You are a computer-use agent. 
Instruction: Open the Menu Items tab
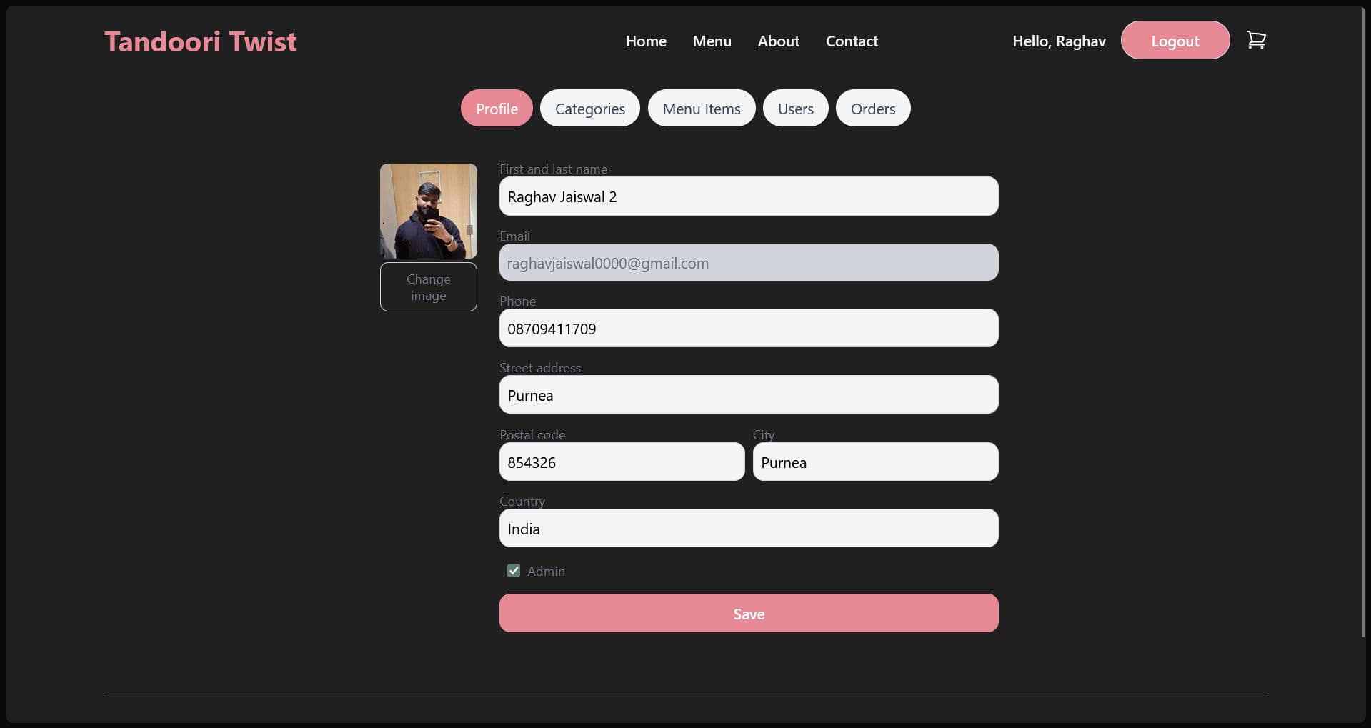pyautogui.click(x=701, y=108)
